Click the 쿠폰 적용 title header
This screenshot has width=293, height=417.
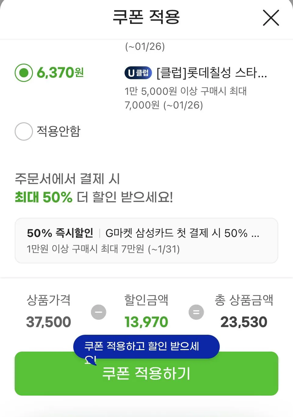pos(146,18)
